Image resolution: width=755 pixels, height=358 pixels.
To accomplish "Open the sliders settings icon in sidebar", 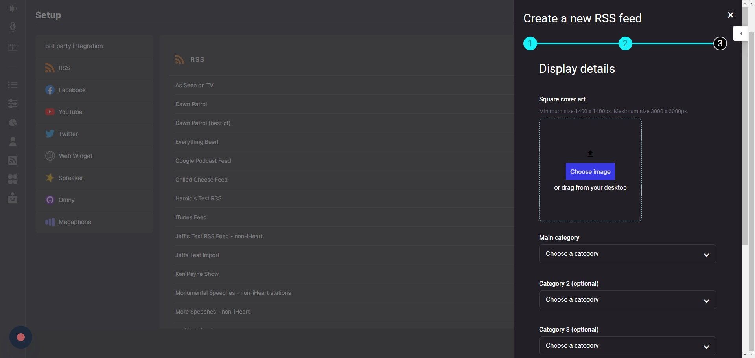I will click(x=13, y=104).
